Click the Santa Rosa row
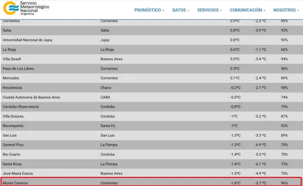The width and height of the screenshot is (303, 186). tap(151, 164)
